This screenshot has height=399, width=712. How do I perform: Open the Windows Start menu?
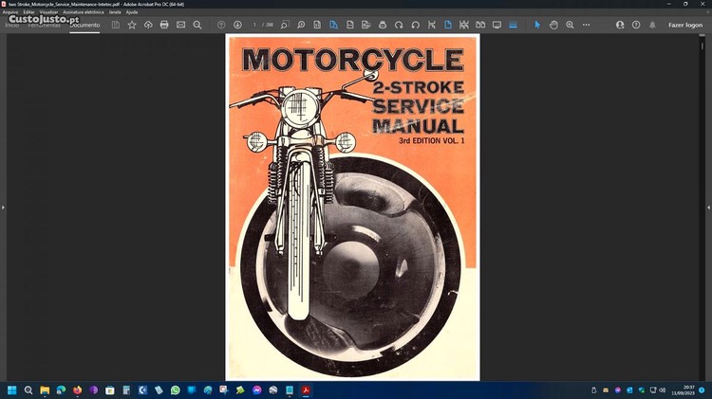tap(12, 390)
